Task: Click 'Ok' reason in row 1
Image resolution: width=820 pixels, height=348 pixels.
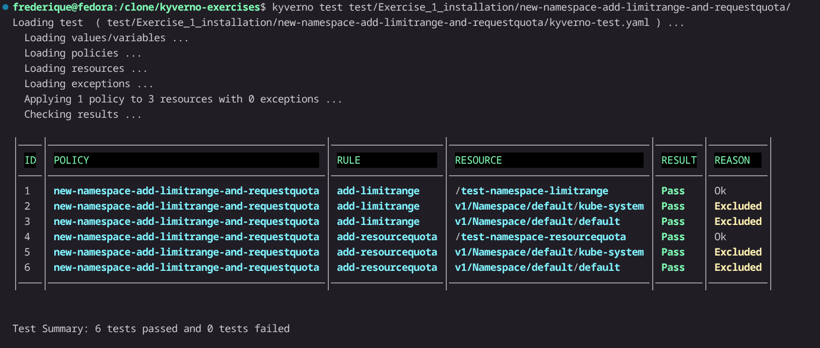Action: [x=720, y=191]
